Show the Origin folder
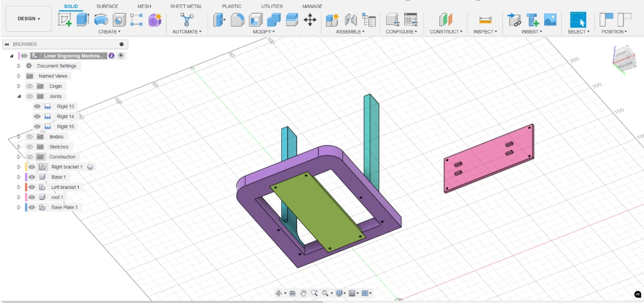The width and height of the screenshot is (644, 303). [x=29, y=86]
